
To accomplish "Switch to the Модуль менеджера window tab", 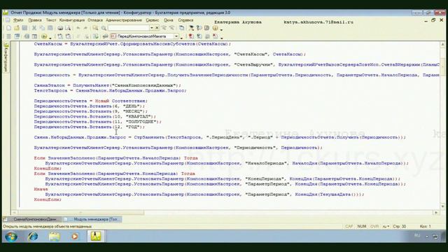I will click(x=92, y=219).
